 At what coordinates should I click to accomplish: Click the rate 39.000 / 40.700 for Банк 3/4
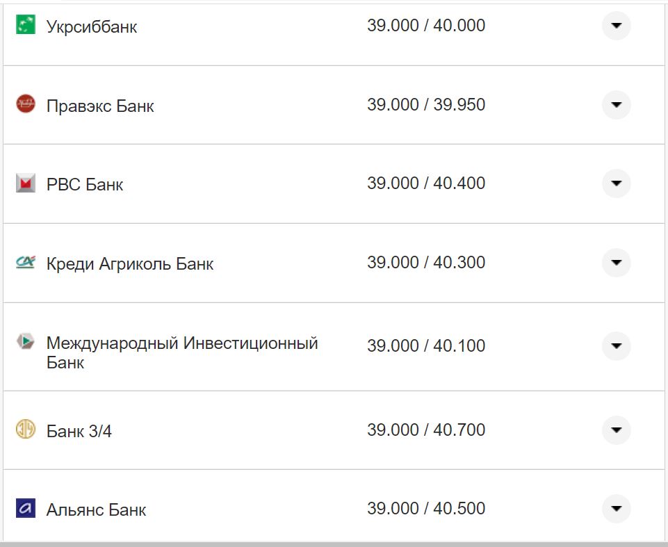[x=427, y=430]
